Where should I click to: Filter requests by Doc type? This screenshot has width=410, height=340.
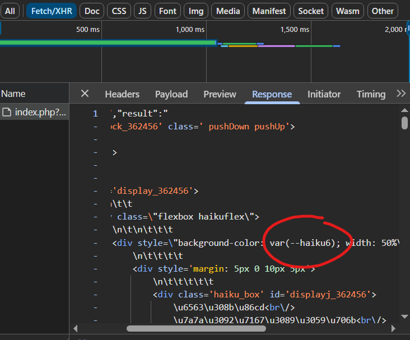92,11
